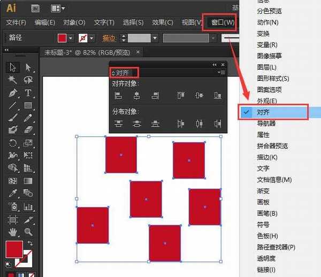The height and width of the screenshot is (277, 321).
Task: Click Horizontal Distribute Left icon
Action: click(x=181, y=124)
